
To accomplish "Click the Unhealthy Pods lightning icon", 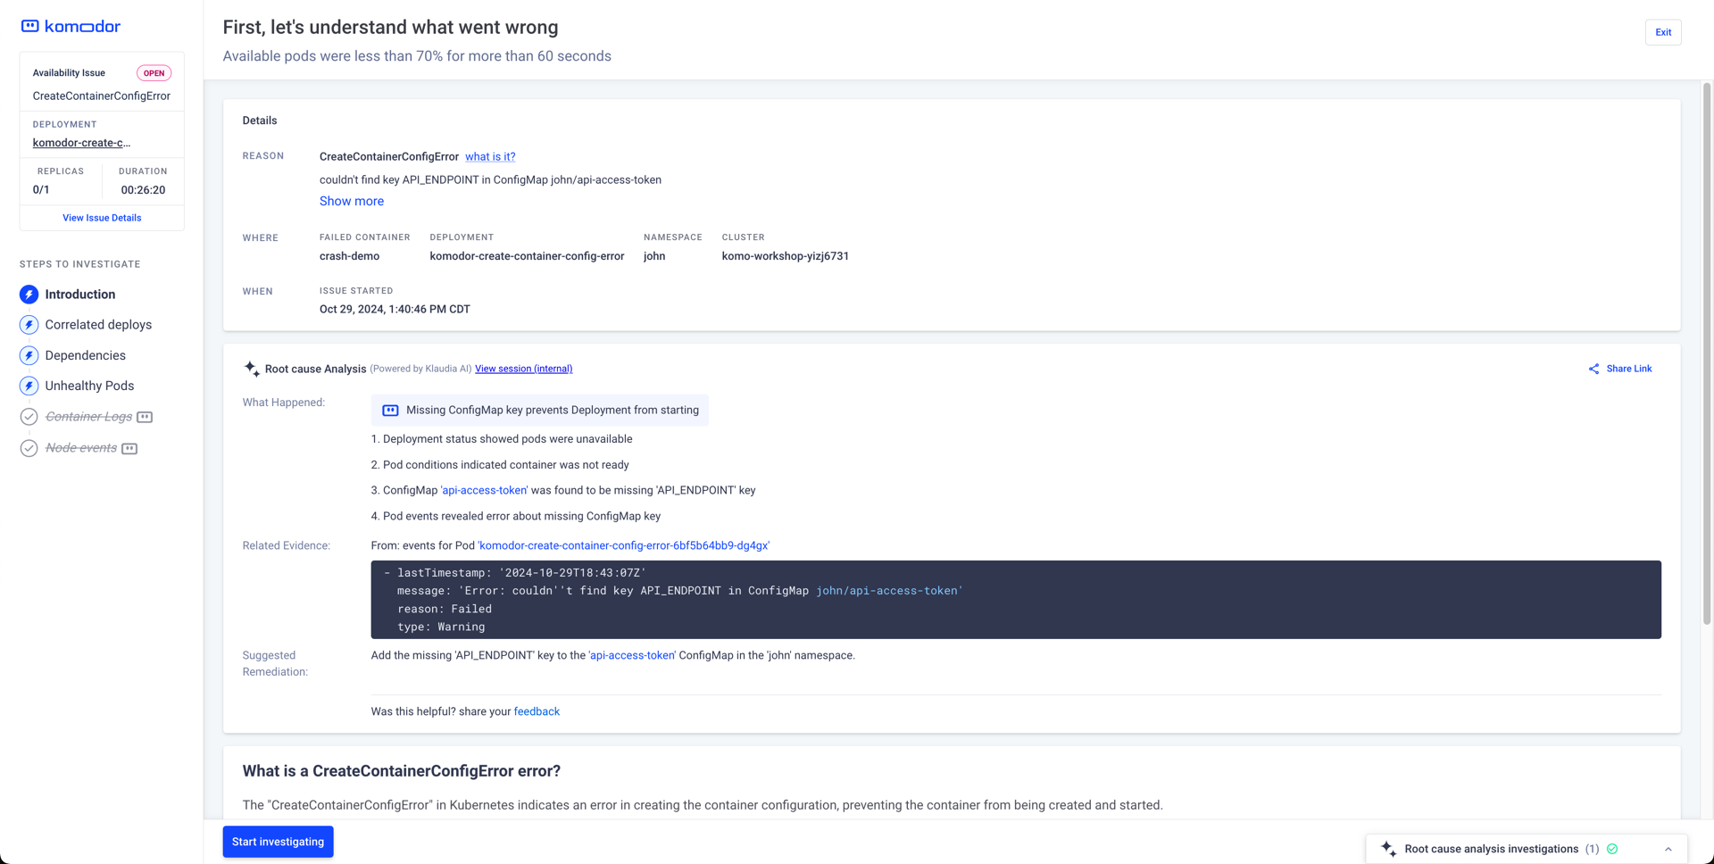I will click(x=29, y=386).
